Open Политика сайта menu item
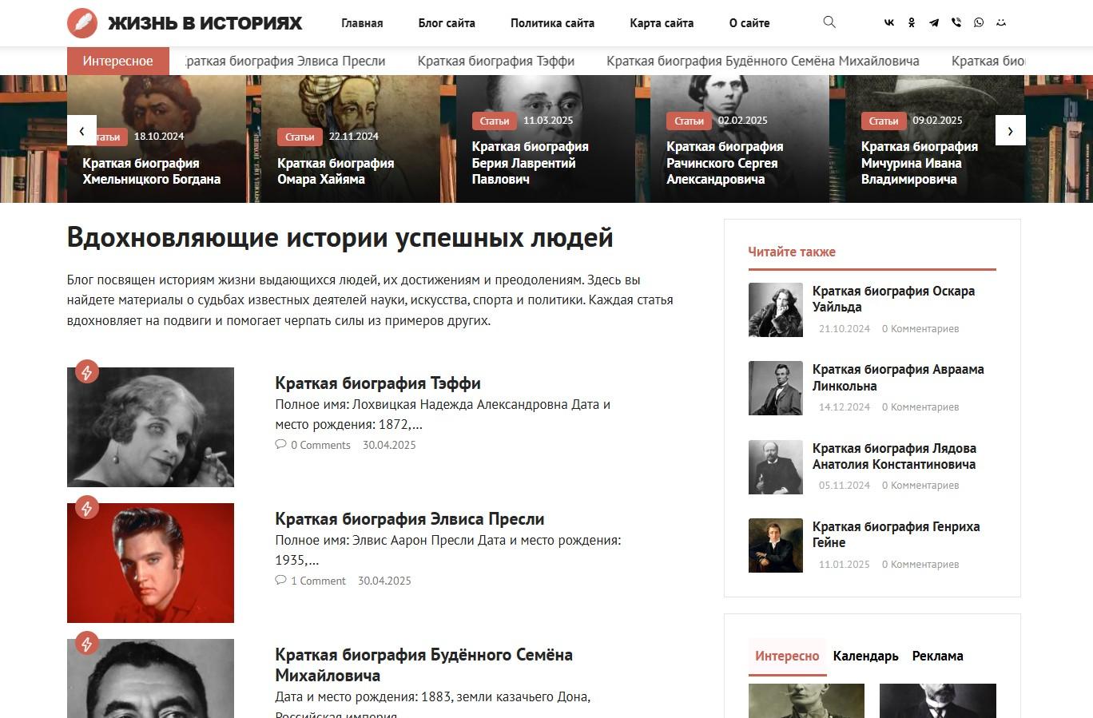1093x718 pixels. point(552,23)
